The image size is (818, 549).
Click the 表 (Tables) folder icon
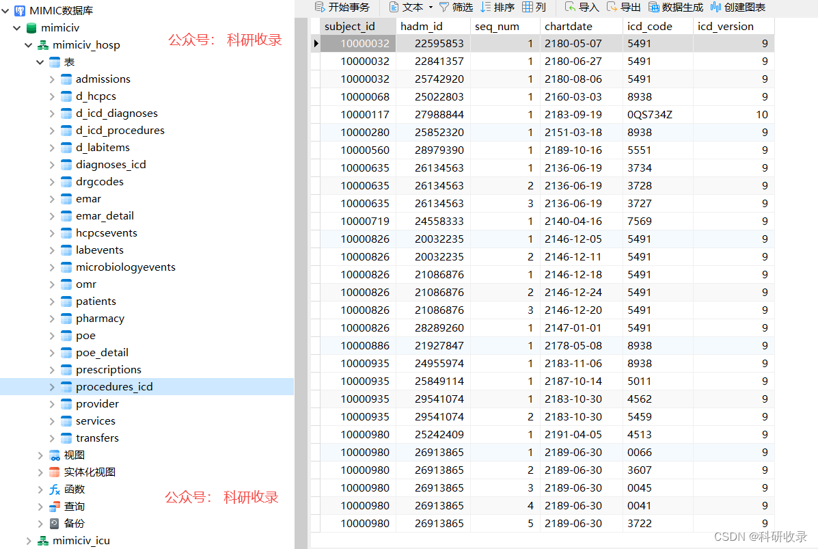[x=54, y=62]
